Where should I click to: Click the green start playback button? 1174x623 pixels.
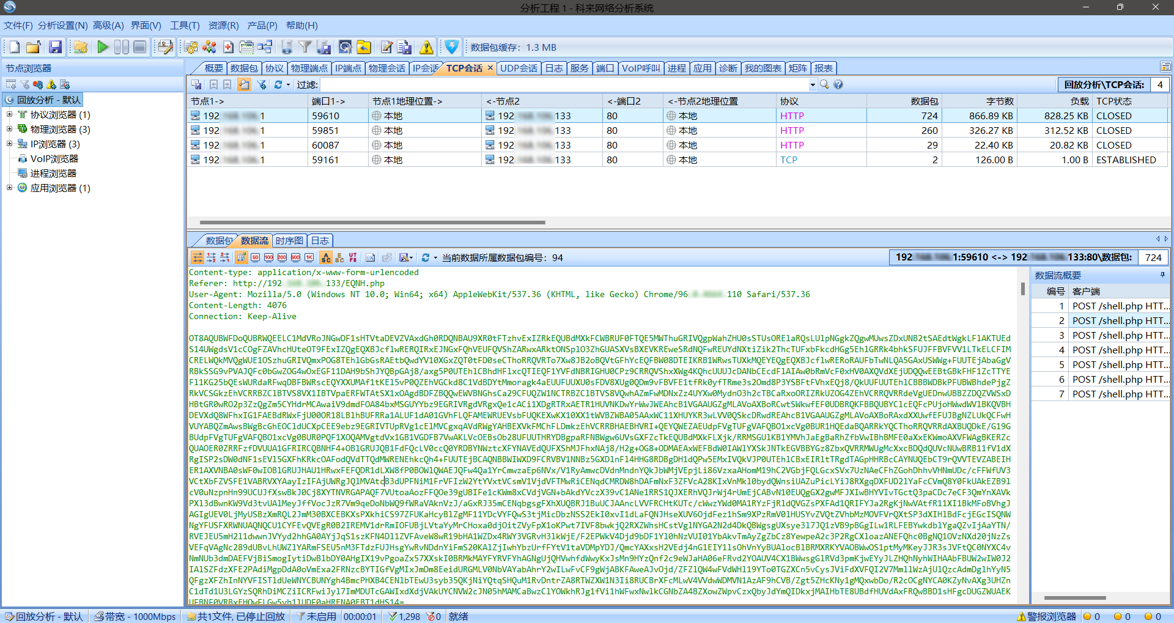[x=103, y=47]
